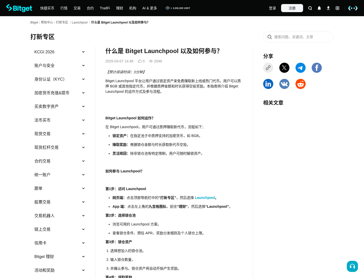
Task: Expand the 加密货币充值&提币 section
Action: point(60,93)
